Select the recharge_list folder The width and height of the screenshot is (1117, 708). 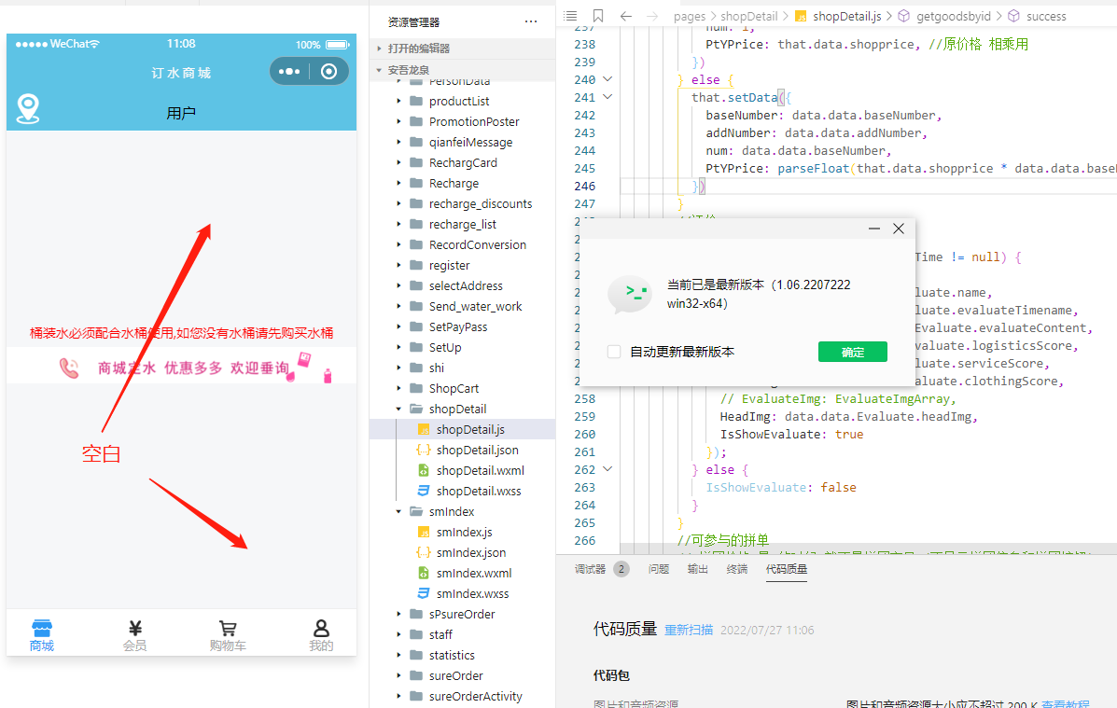click(462, 225)
